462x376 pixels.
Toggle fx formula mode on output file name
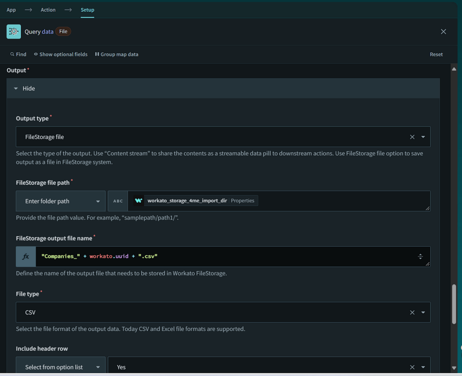click(x=25, y=256)
